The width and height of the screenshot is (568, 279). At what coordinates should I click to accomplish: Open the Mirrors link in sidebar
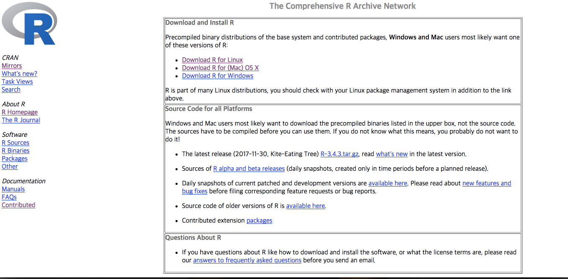(x=12, y=66)
